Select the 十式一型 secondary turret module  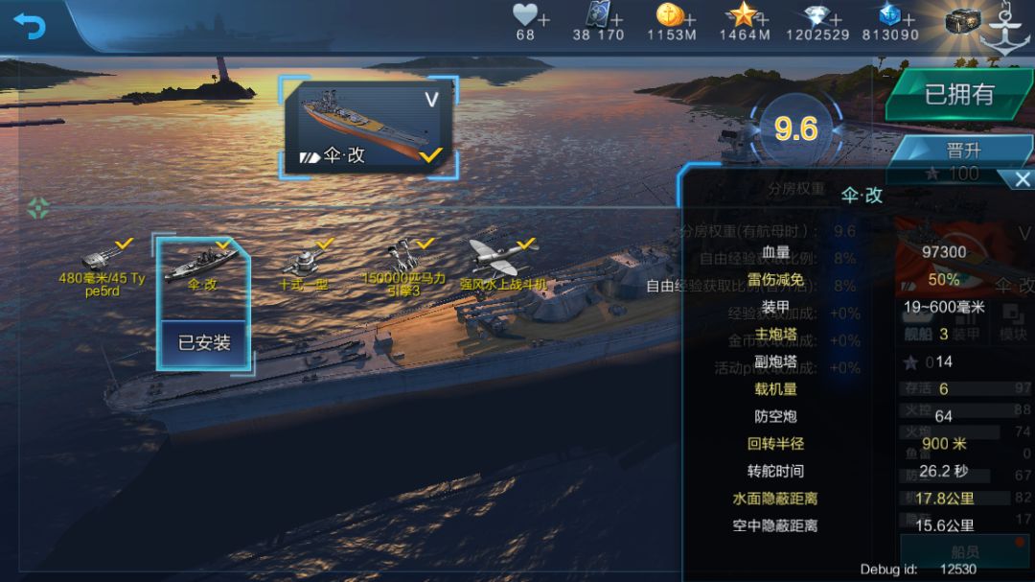(304, 266)
